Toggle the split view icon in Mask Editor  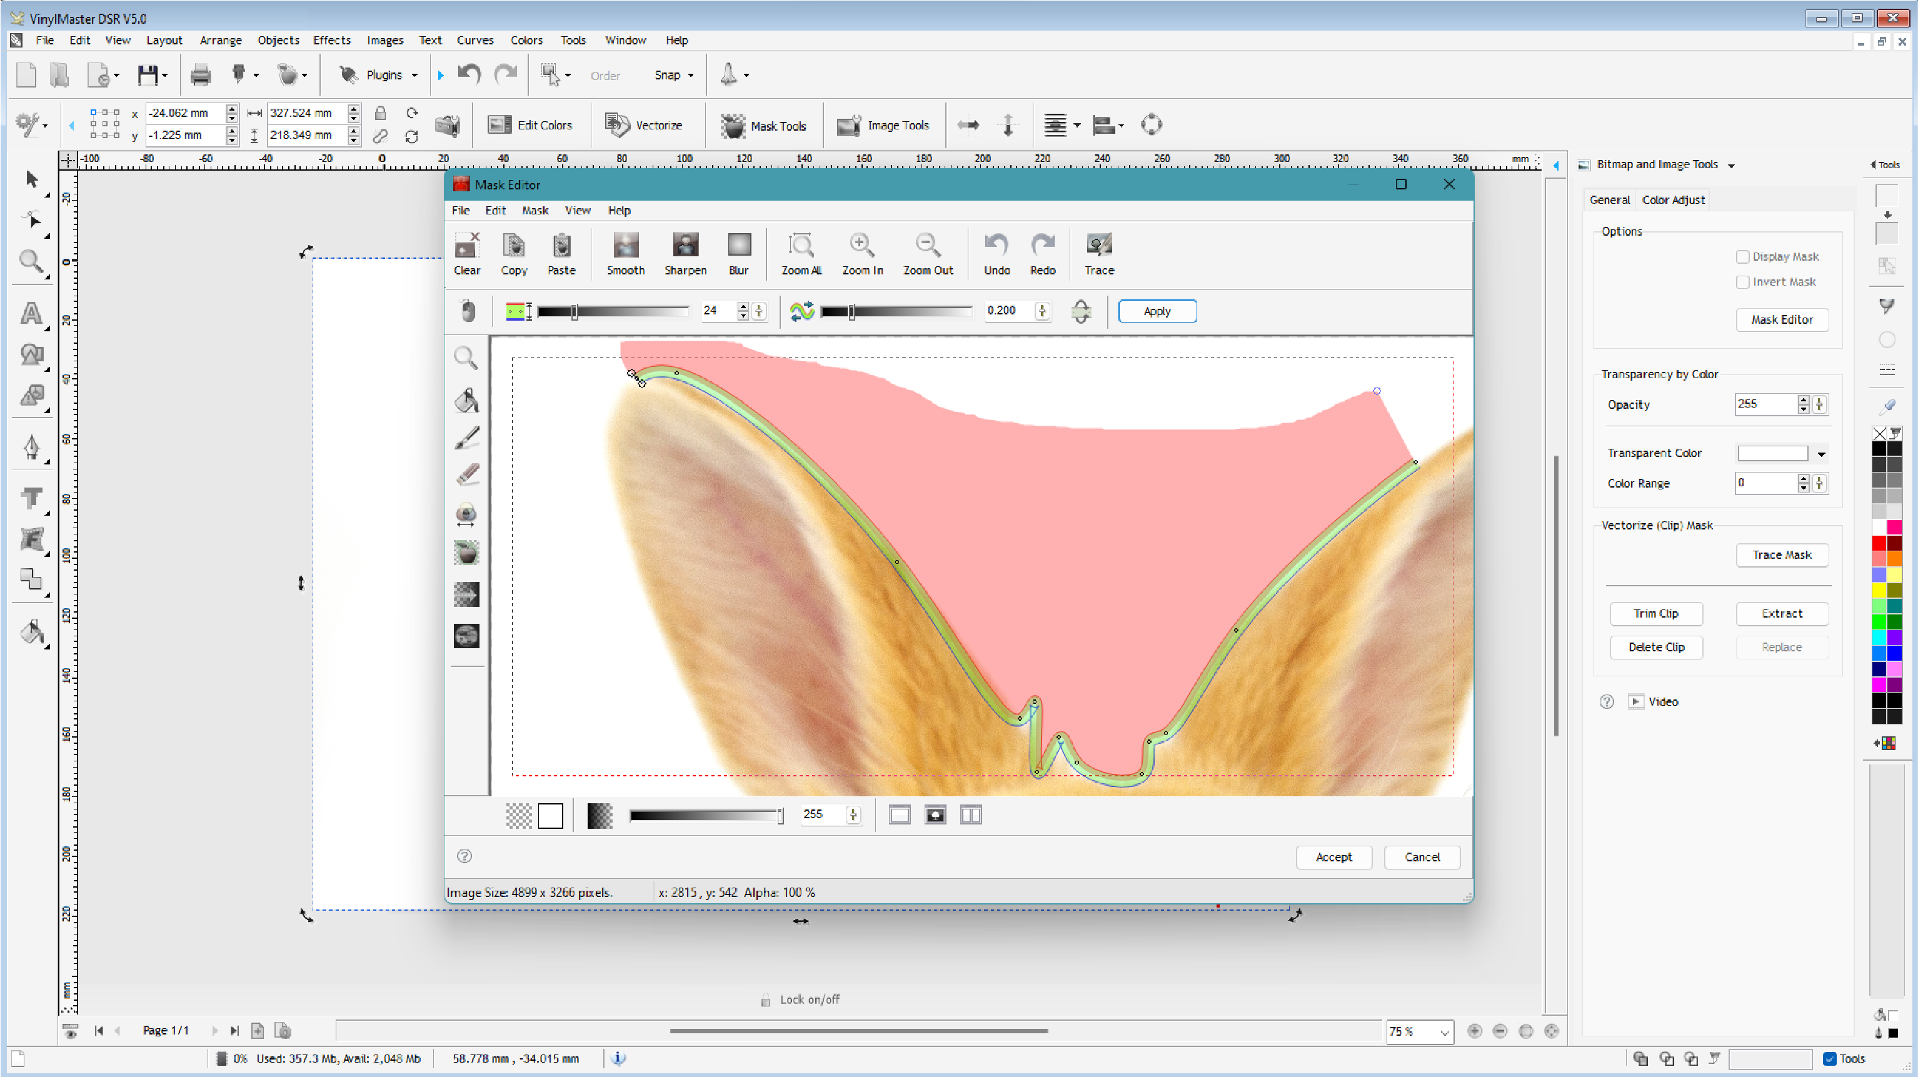coord(971,815)
